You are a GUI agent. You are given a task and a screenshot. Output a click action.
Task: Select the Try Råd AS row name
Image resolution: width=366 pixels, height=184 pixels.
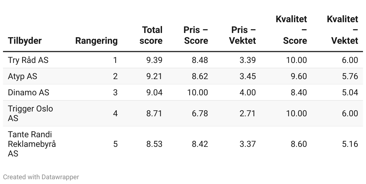(28, 60)
